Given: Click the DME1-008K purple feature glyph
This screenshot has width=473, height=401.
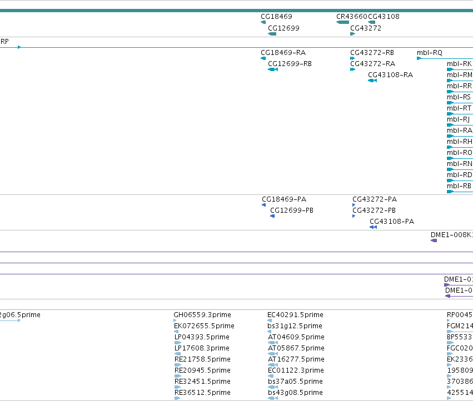Looking at the screenshot, I should 434,240.
